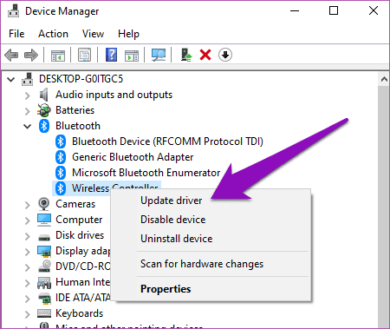Open Properties from the context menu
390x329 pixels.
pyautogui.click(x=211, y=289)
